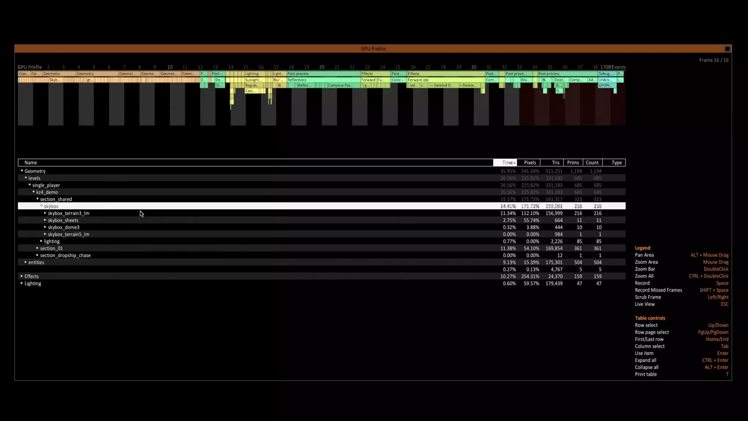Click the Tris column header
Image resolution: width=748 pixels, height=421 pixels.
point(555,163)
